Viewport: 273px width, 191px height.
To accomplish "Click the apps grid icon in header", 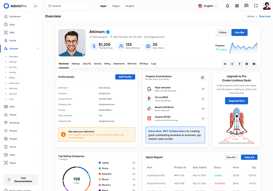I will (x=237, y=6).
